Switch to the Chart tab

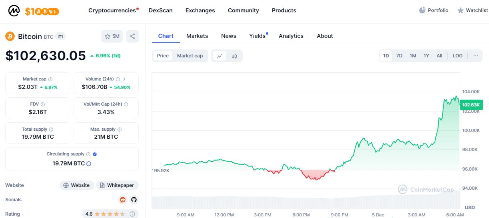coord(166,36)
